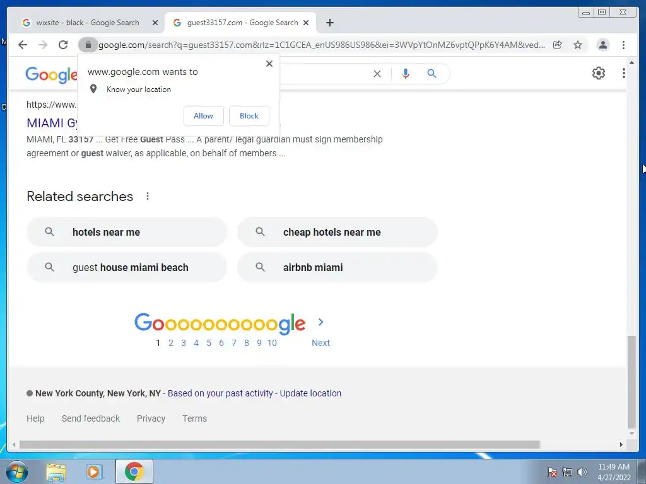Share this page using the share icon
The image size is (646, 484).
(558, 45)
